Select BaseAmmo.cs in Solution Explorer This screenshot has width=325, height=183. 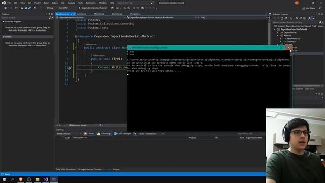click(293, 39)
